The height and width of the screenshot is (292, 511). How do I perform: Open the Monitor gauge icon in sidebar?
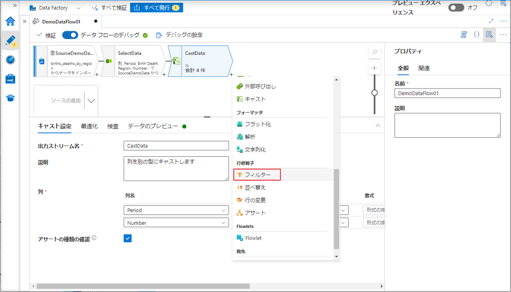coord(11,60)
